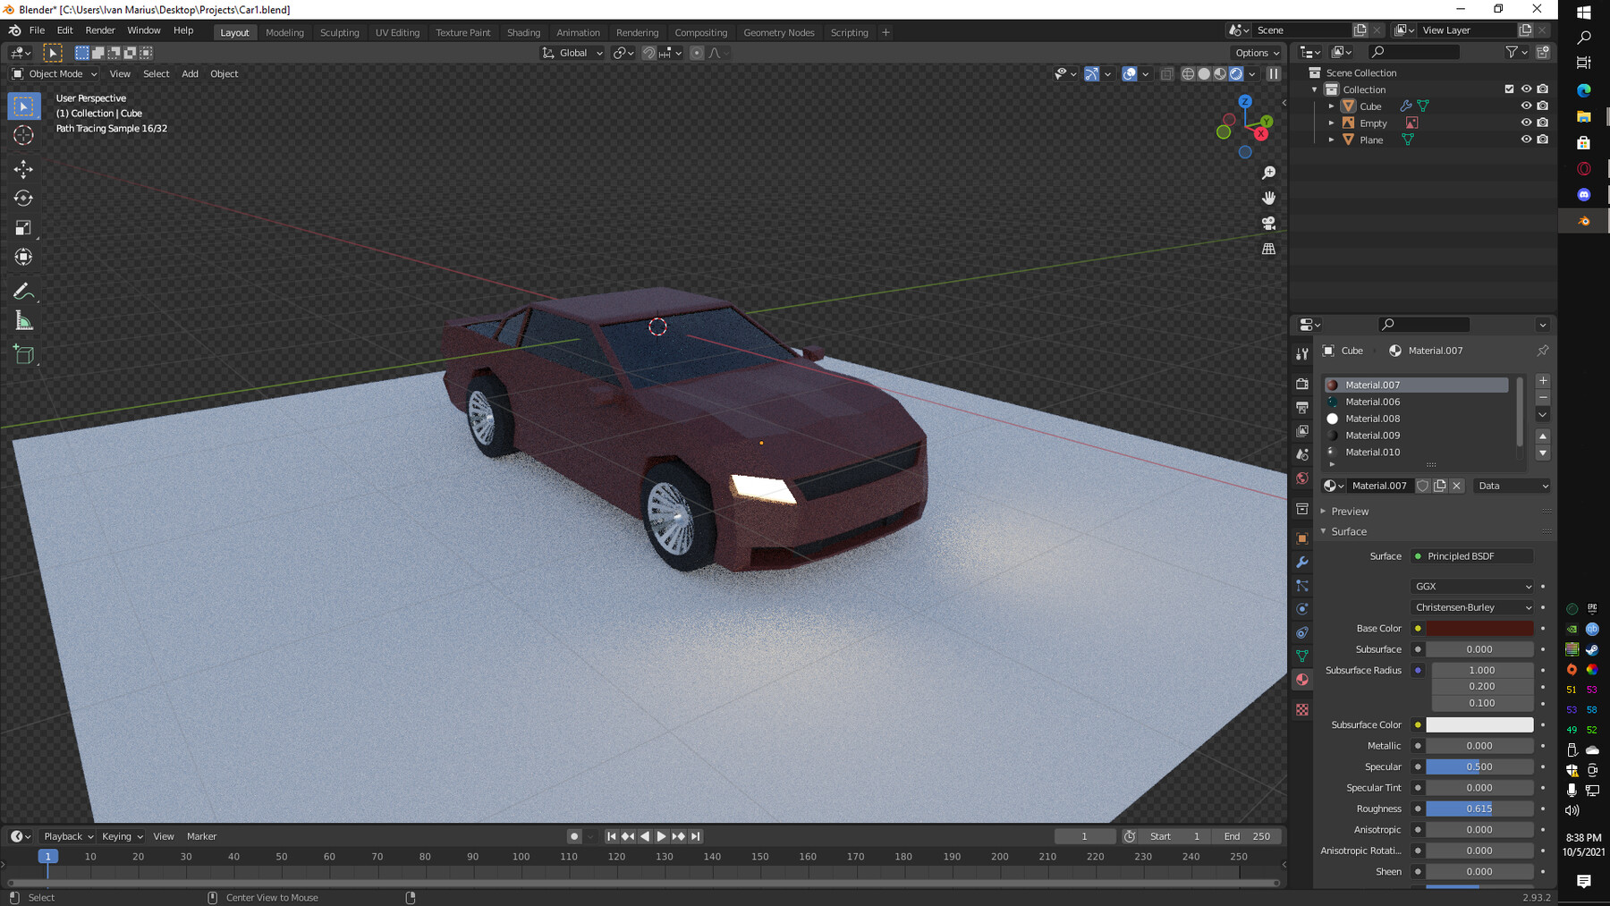The width and height of the screenshot is (1610, 906).
Task: Open the World Properties tab
Action: (x=1302, y=478)
